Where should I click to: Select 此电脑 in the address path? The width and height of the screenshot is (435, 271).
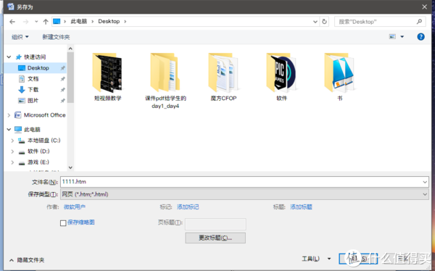pos(79,21)
